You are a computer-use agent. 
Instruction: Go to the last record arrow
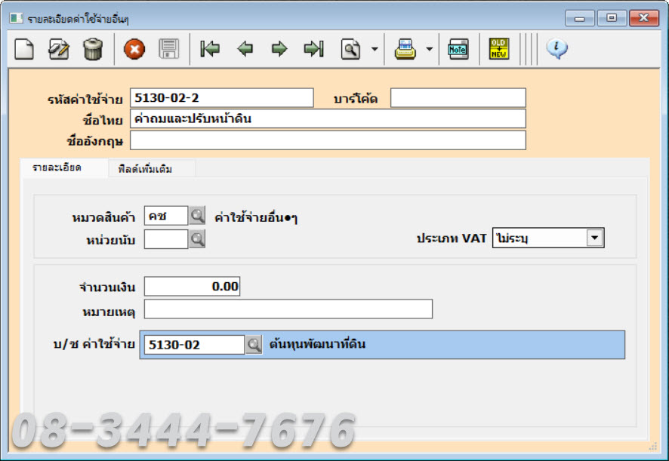point(313,48)
